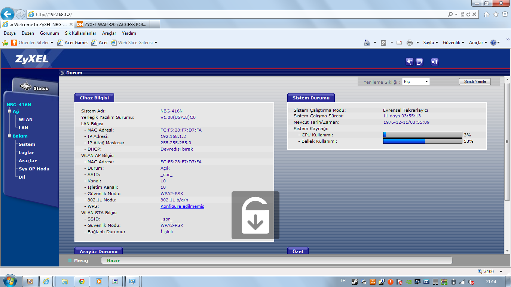Open Google Chrome from the taskbar
Screen dimensions: 511x287
[x=82, y=281]
